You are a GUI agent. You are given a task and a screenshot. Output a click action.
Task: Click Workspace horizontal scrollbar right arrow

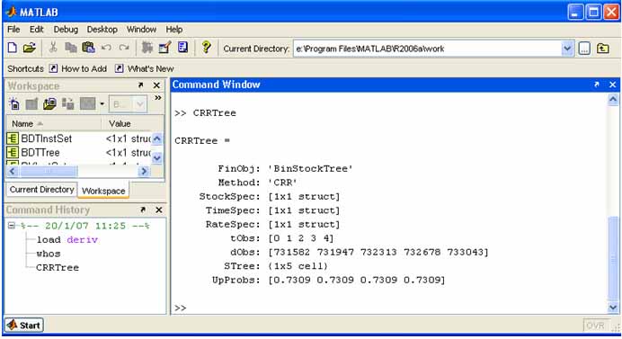144,171
